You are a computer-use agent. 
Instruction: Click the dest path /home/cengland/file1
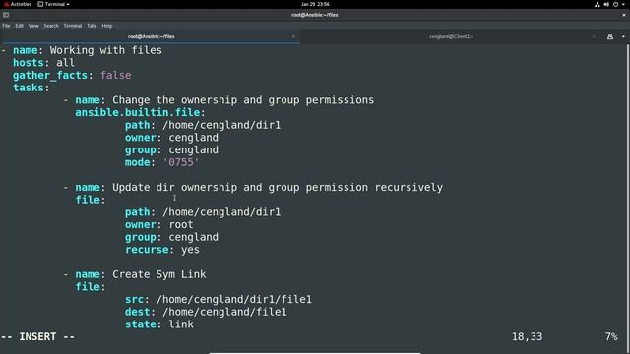click(x=224, y=312)
